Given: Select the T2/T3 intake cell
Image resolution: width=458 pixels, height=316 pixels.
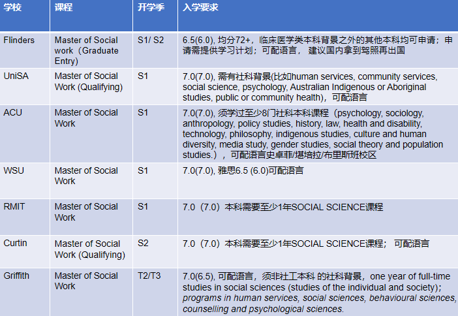Looking at the screenshot, I should coord(149,276).
